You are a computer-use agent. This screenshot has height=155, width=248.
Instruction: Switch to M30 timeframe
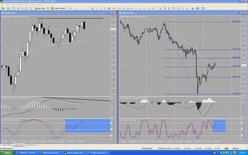(x=132, y=8)
